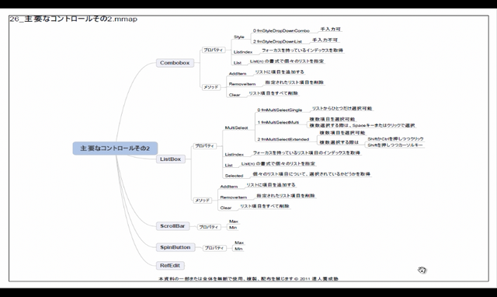
Task: Select the 2 fmMultiSelectExtended item
Action: [283, 139]
